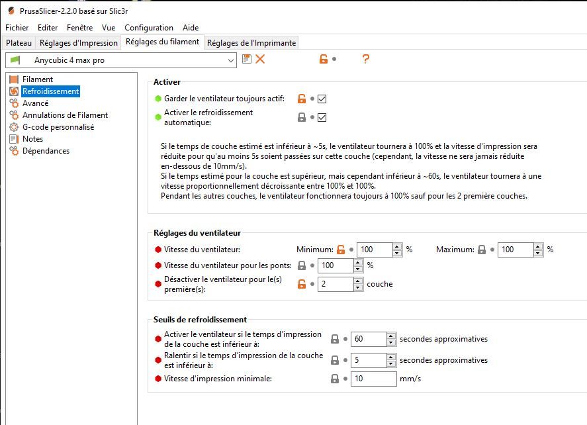Click the save preset floppy disk icon
The image size is (587, 425).
click(x=246, y=59)
